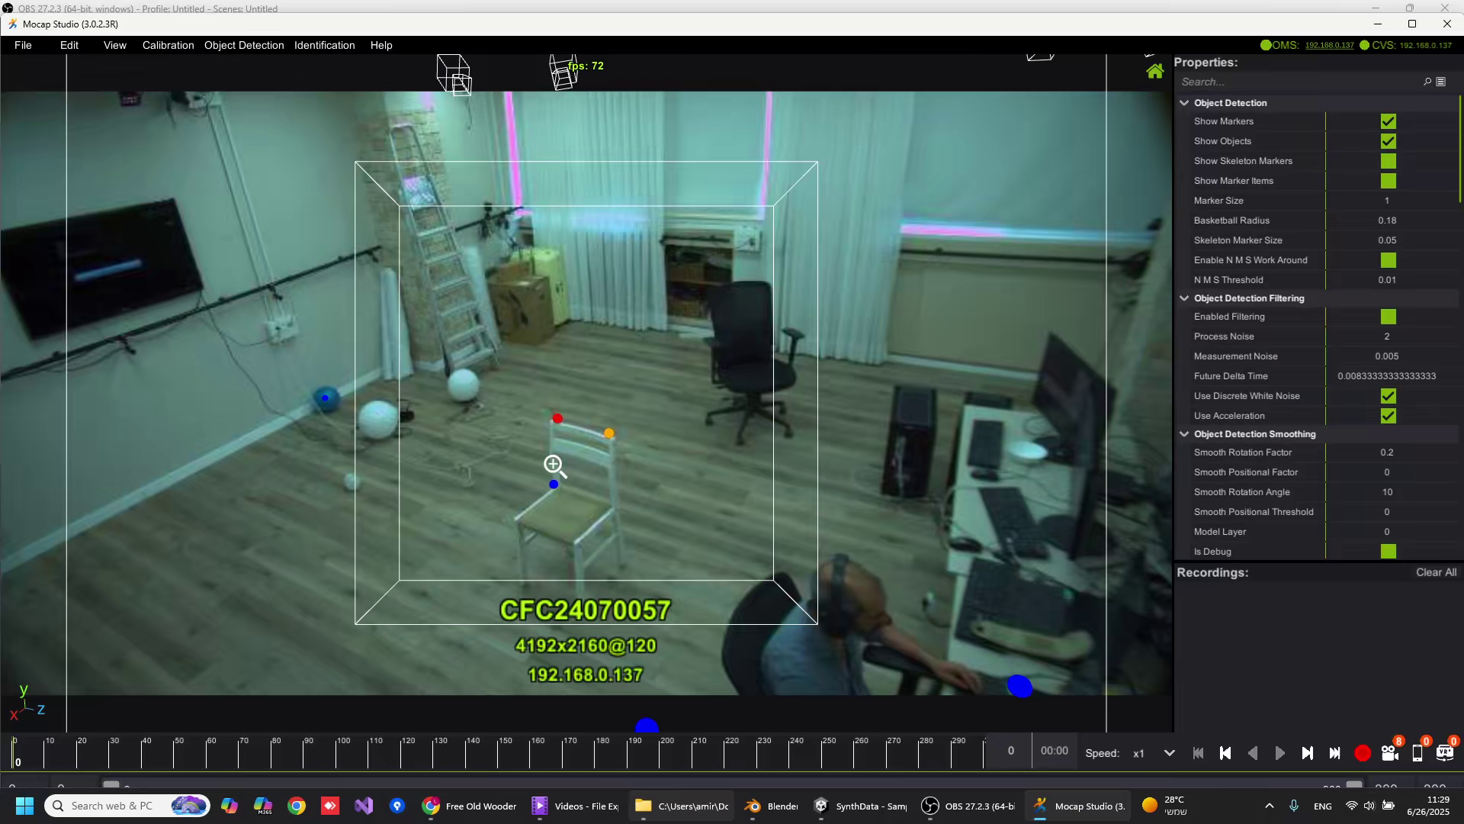Open the cameras icon with badge 8
The image size is (1464, 824).
tap(1389, 753)
